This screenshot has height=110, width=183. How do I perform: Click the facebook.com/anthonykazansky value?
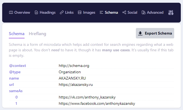[x=97, y=103]
